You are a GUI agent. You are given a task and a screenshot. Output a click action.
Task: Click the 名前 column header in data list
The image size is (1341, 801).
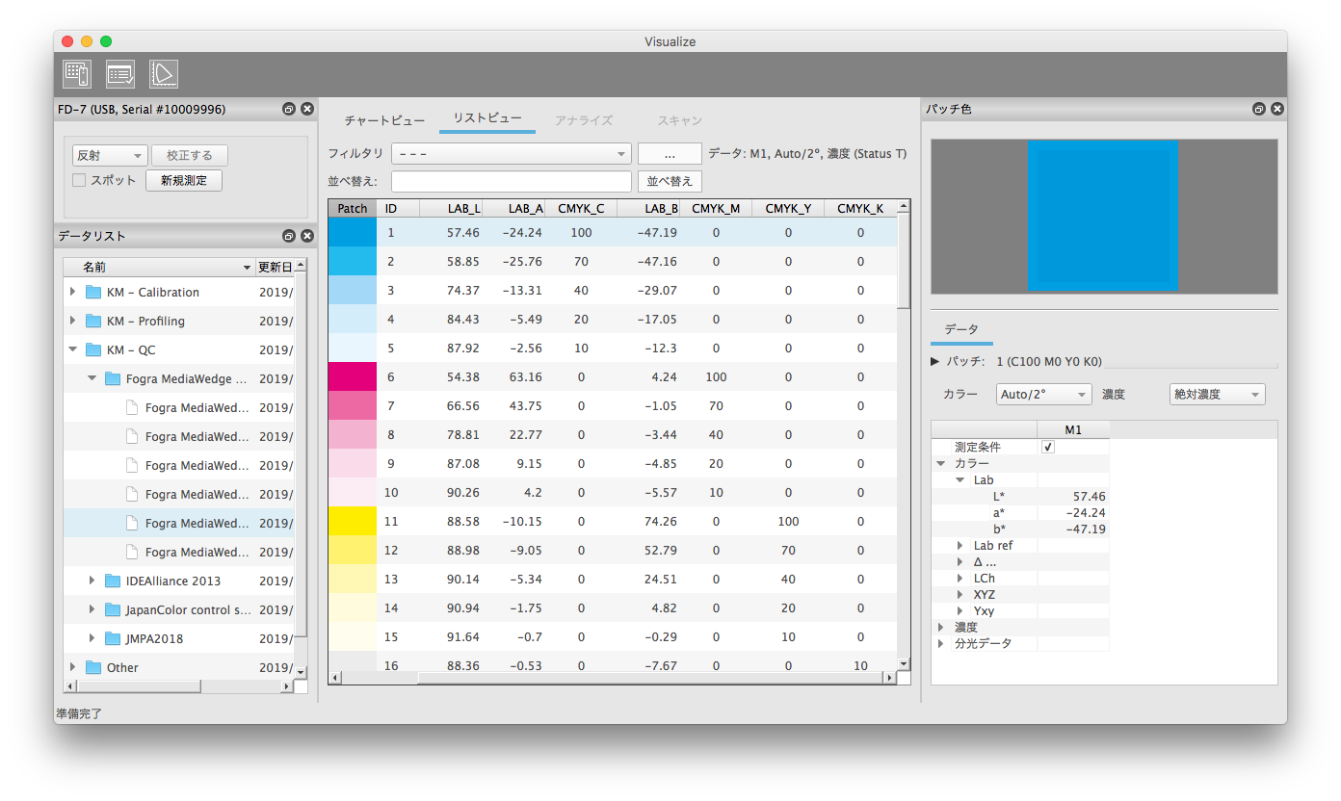tap(159, 266)
